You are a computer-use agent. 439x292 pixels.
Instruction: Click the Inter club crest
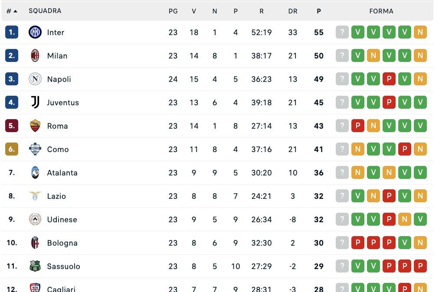coord(35,32)
